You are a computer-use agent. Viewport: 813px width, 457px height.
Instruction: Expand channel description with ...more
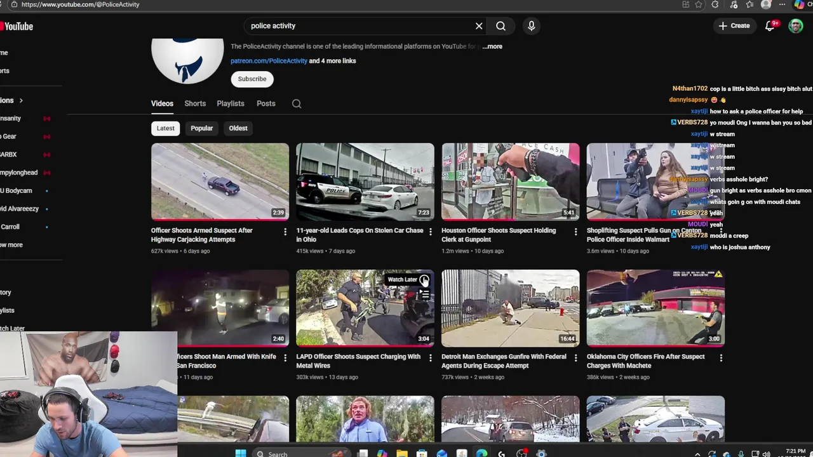(x=492, y=46)
